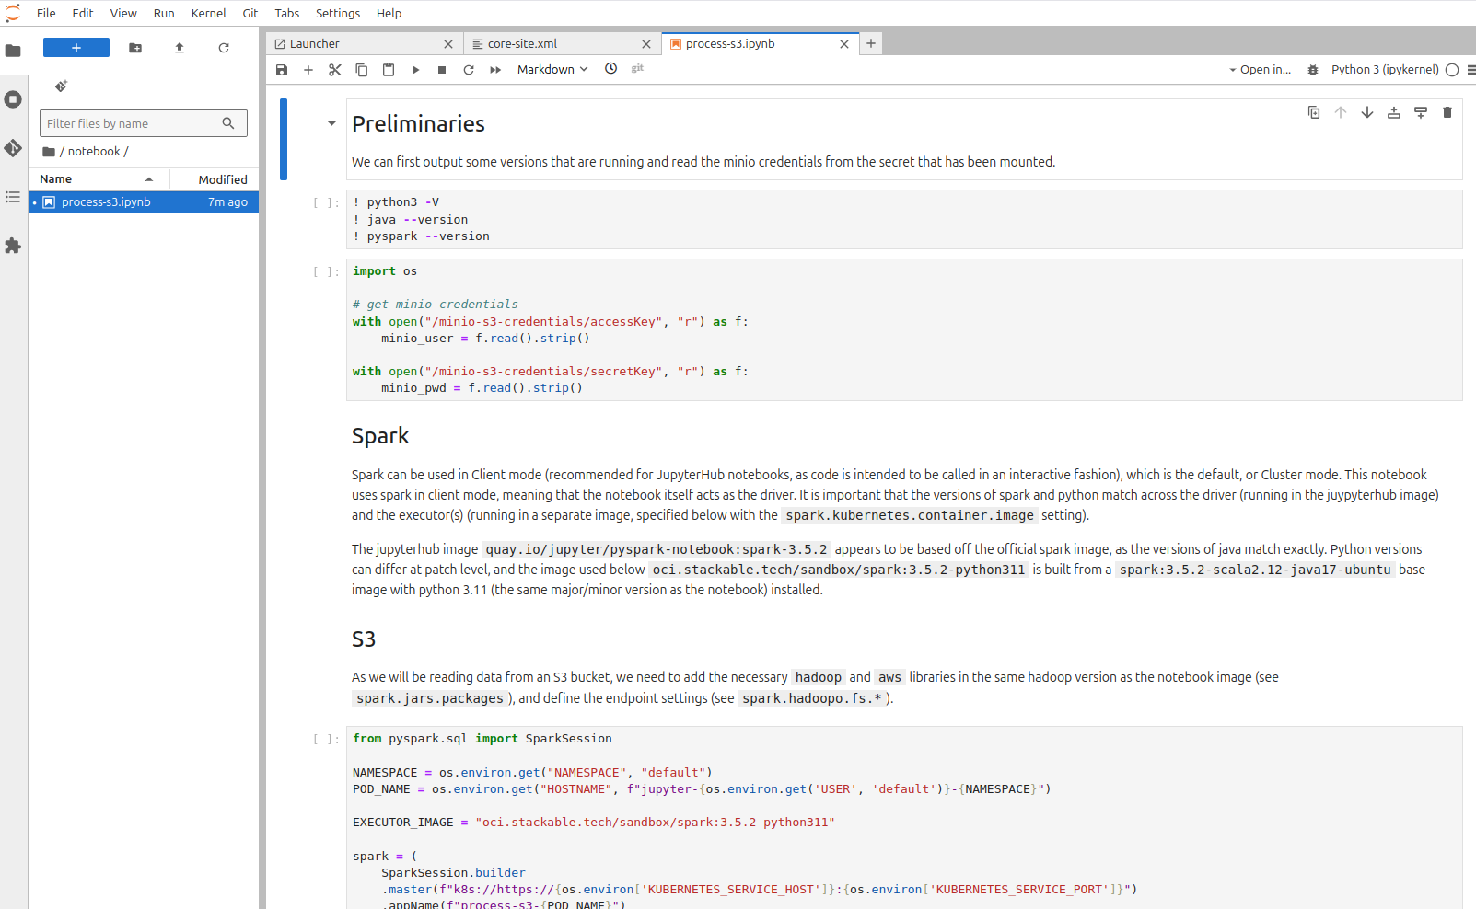Screen dimensions: 1476x909
Task: Open the debugger bug icon
Action: coord(1313,70)
